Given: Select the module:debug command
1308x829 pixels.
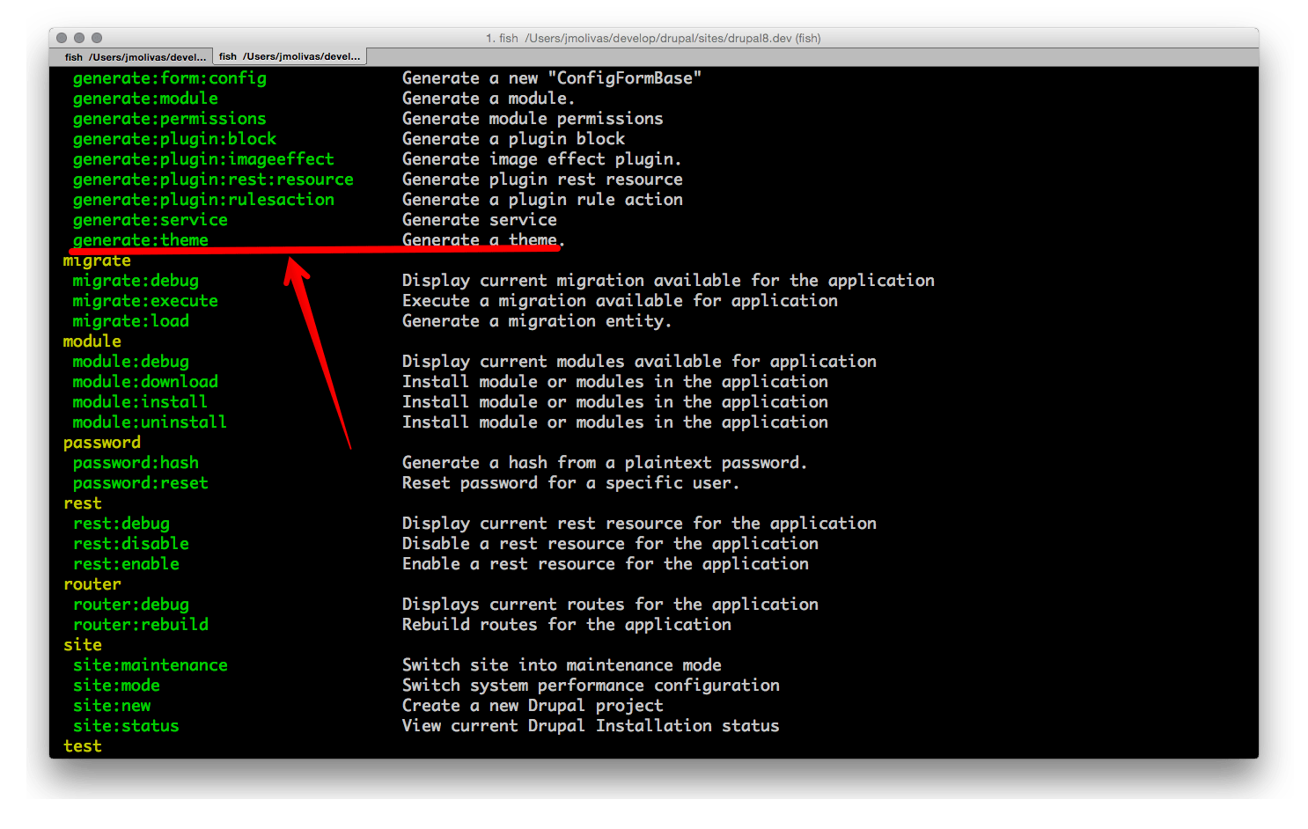Looking at the screenshot, I should (x=131, y=362).
